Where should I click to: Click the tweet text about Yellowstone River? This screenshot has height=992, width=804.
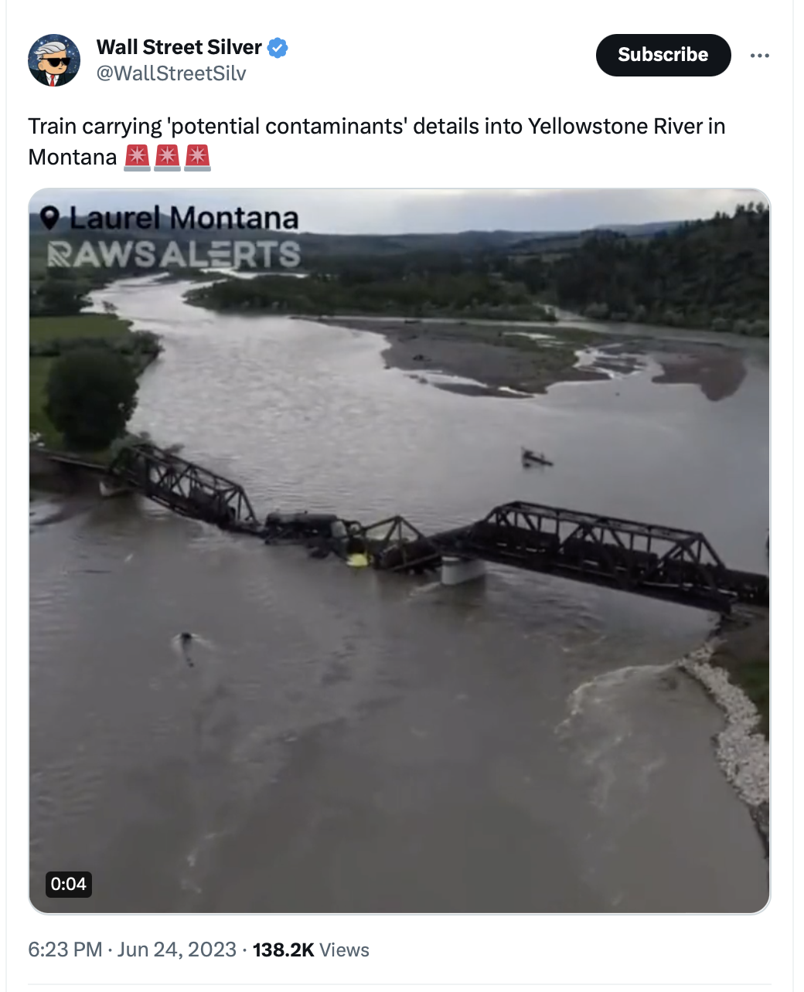click(x=376, y=141)
